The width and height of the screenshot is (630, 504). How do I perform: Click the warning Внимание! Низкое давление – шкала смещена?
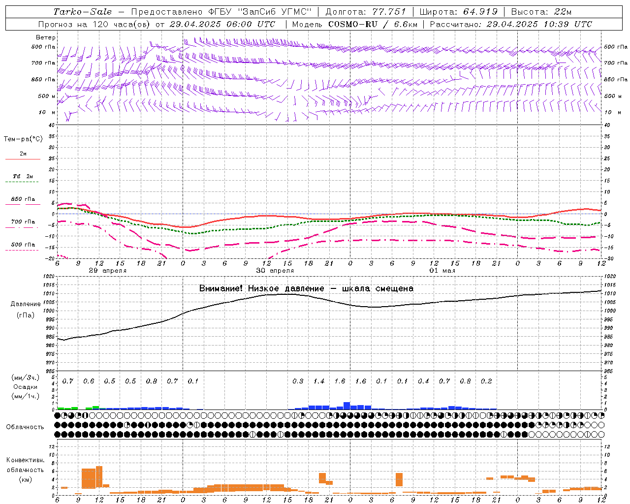306,288
